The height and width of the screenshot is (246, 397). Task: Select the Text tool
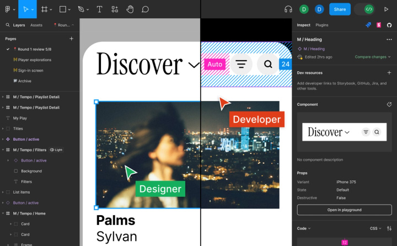[x=99, y=9]
